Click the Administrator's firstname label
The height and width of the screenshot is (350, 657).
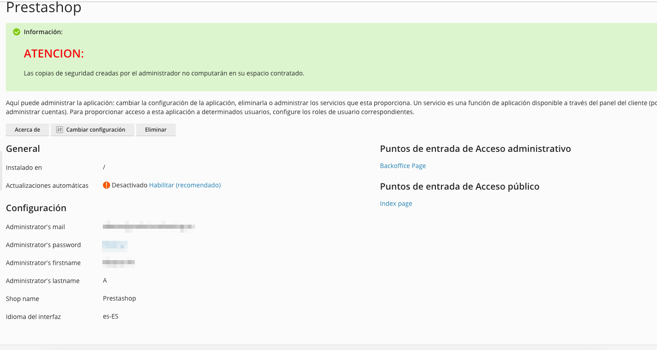click(x=43, y=263)
